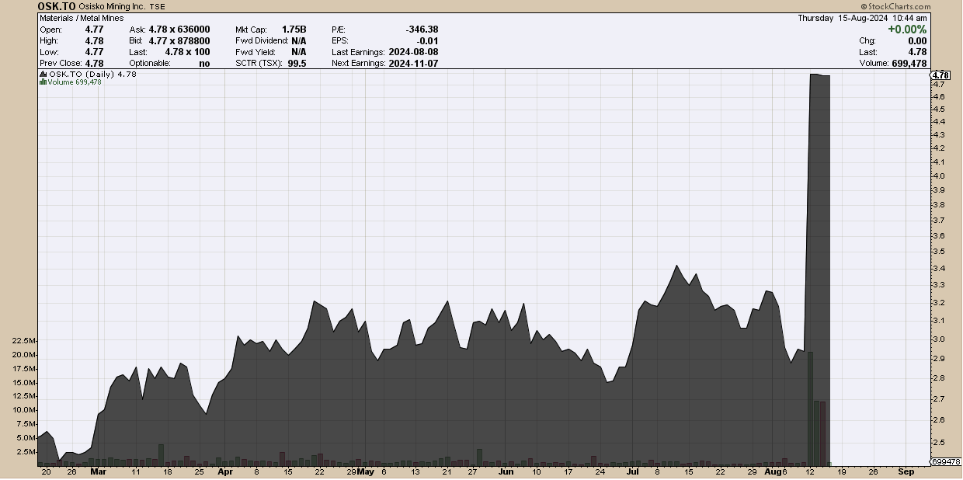Click the tall Aug 12 volume bar
Image resolution: width=963 pixels, height=480 pixels.
coord(810,409)
